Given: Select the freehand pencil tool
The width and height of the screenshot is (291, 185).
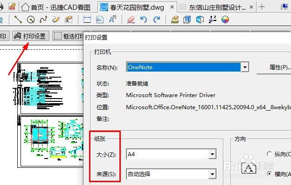Looking at the screenshot, I should [x=56, y=20].
